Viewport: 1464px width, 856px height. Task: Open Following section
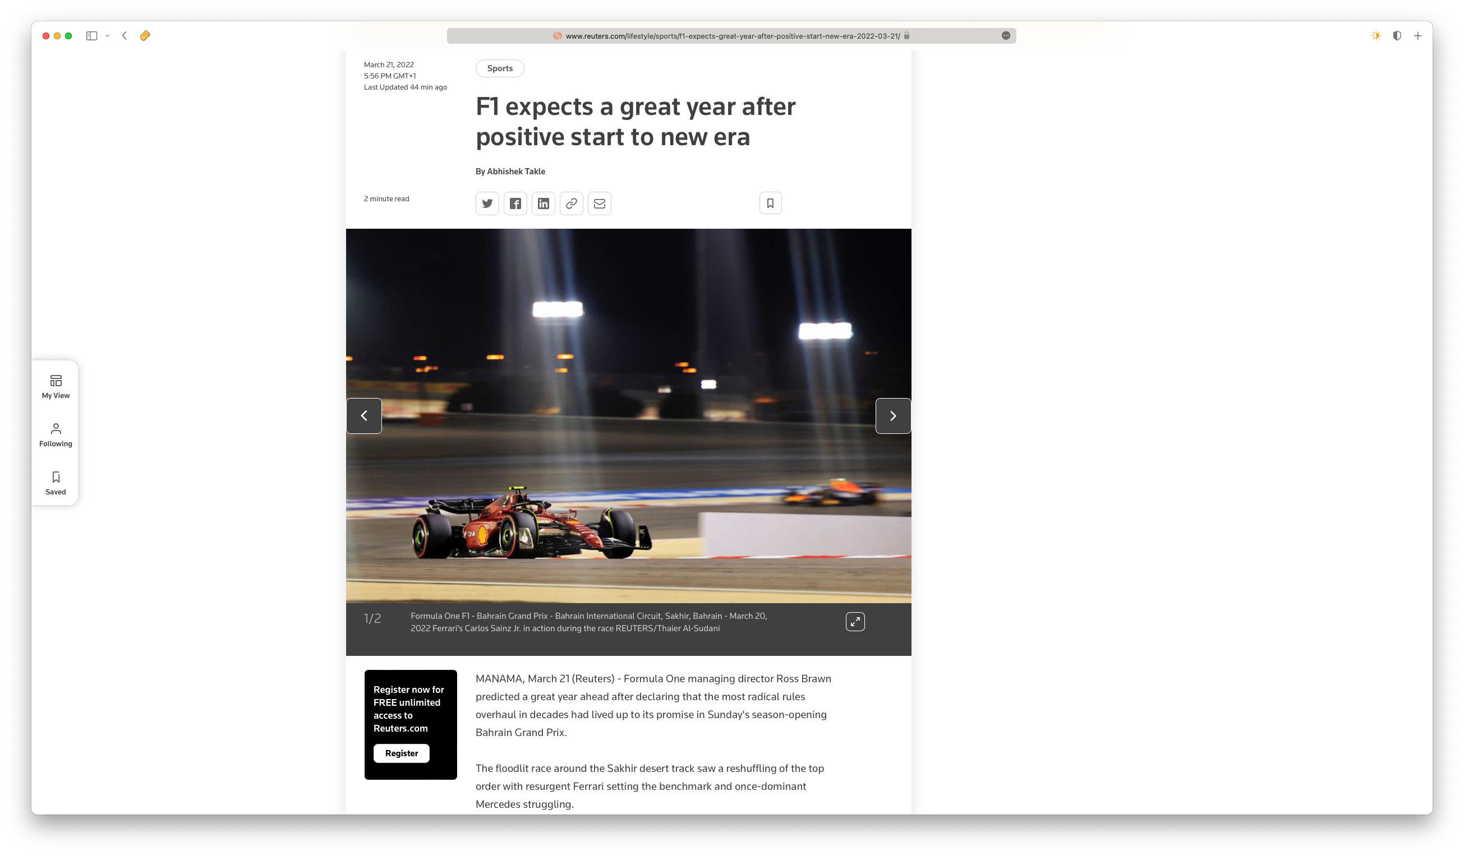click(56, 435)
